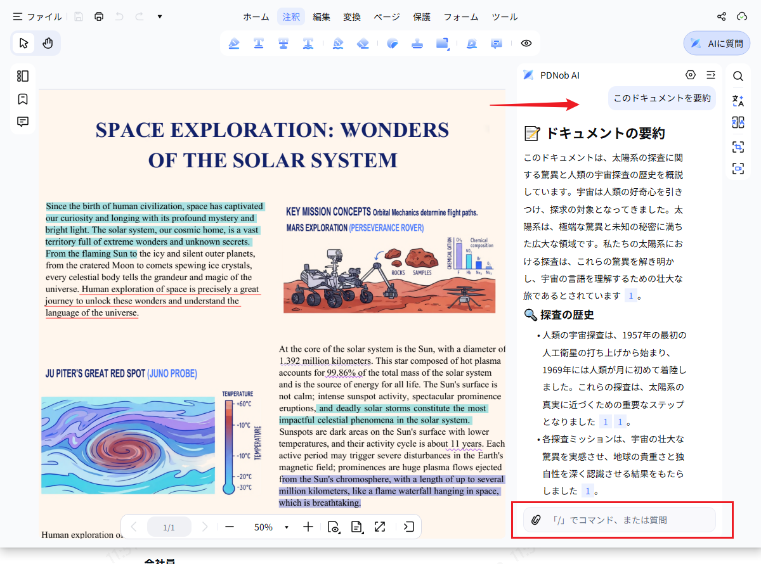Enter fullscreen mode
The height and width of the screenshot is (564, 761).
(x=380, y=527)
